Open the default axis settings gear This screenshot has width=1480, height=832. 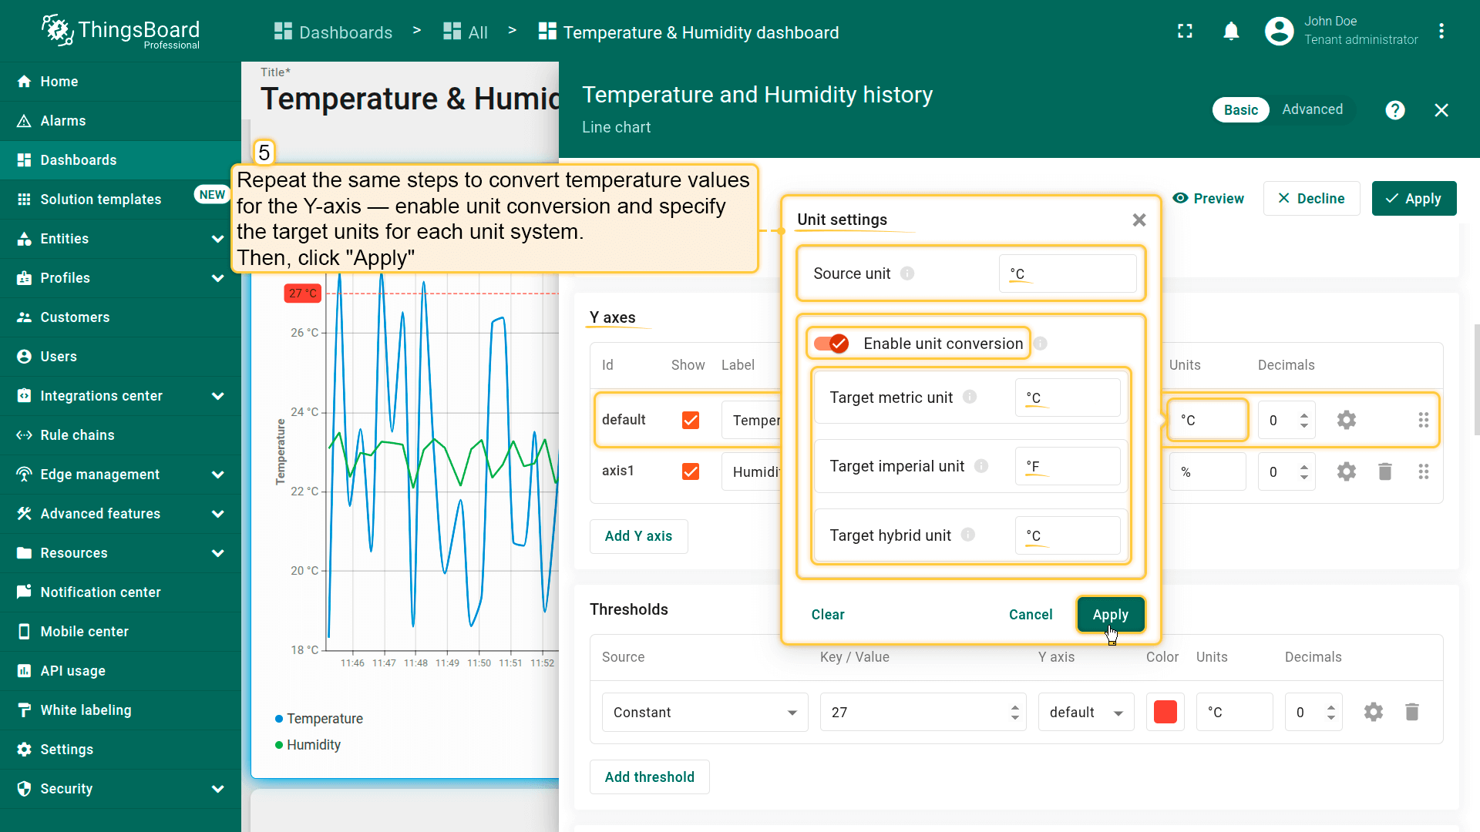coord(1346,420)
